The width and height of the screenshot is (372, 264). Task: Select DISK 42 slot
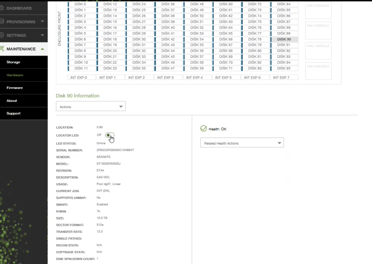(x=168, y=39)
